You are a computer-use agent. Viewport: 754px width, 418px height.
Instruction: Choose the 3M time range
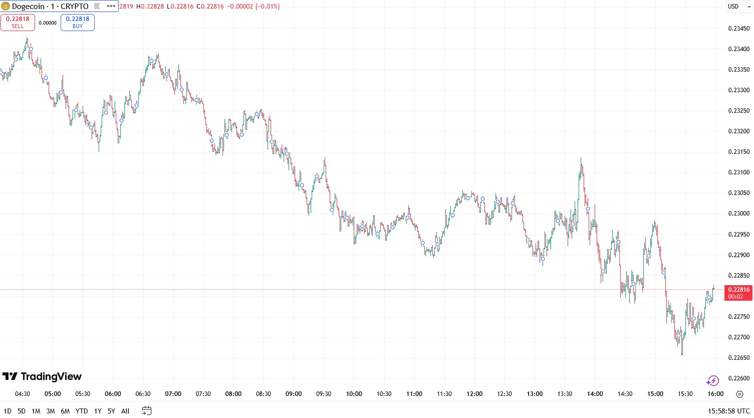click(x=51, y=411)
